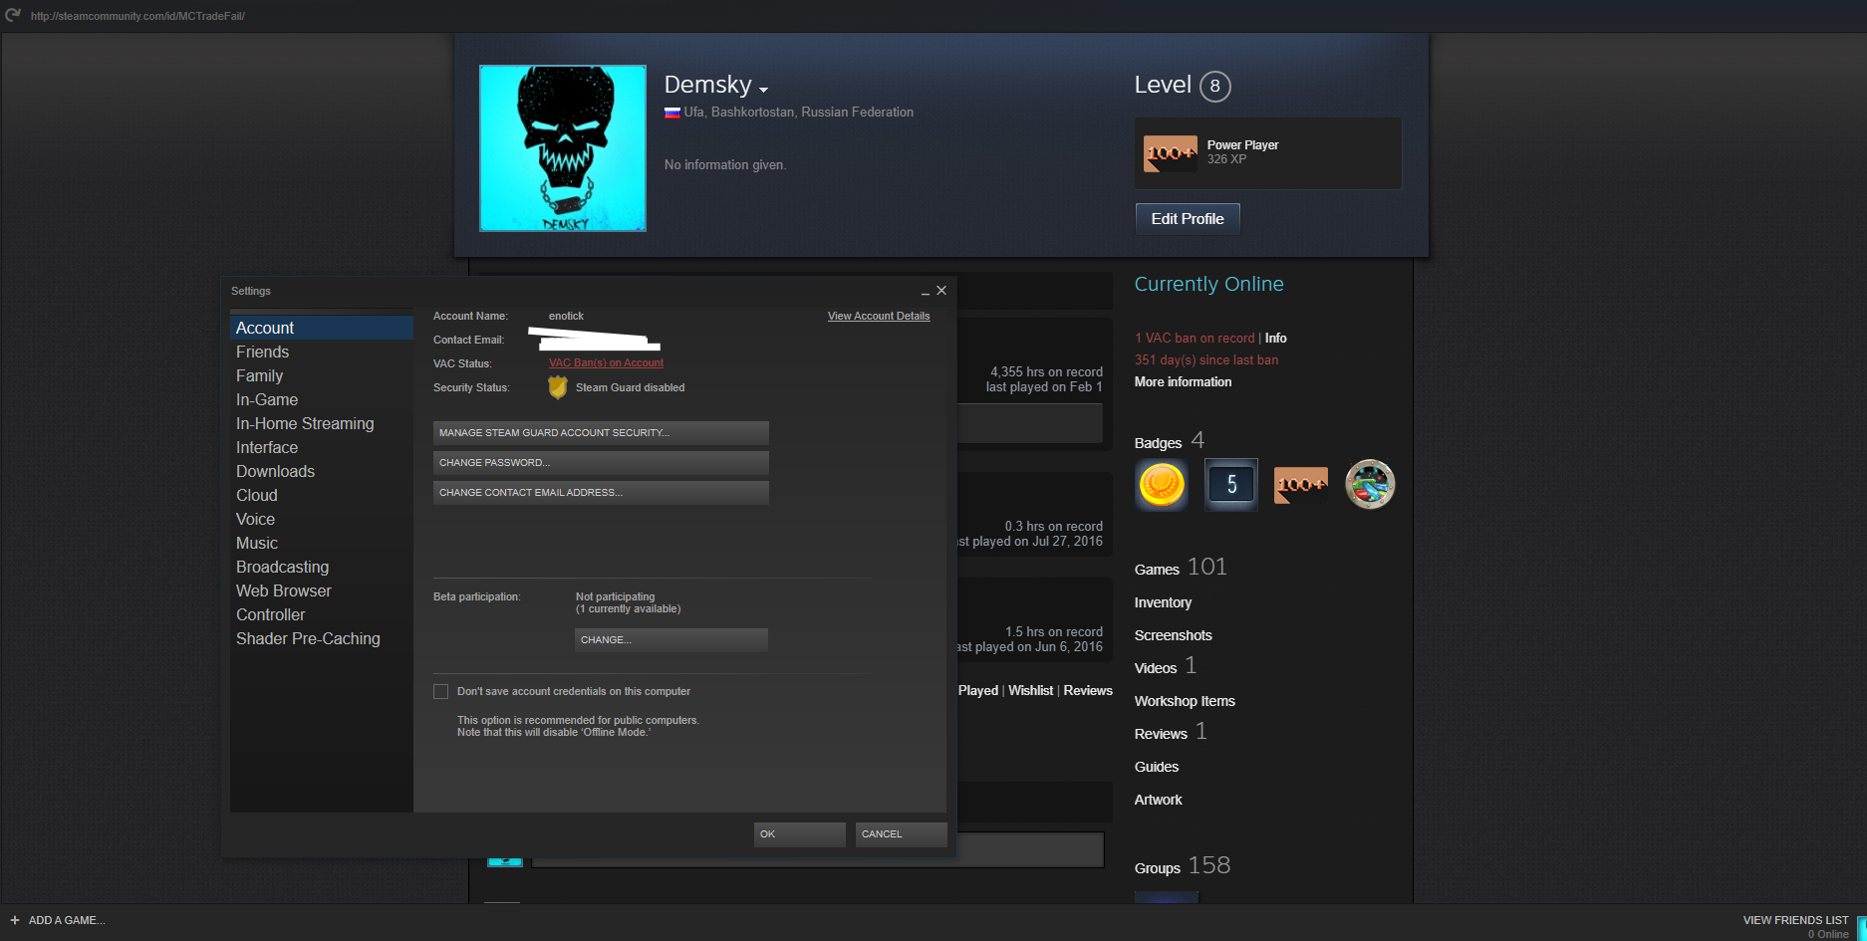Select the round colorful badge icon
This screenshot has width=1867, height=941.
pyautogui.click(x=1370, y=485)
